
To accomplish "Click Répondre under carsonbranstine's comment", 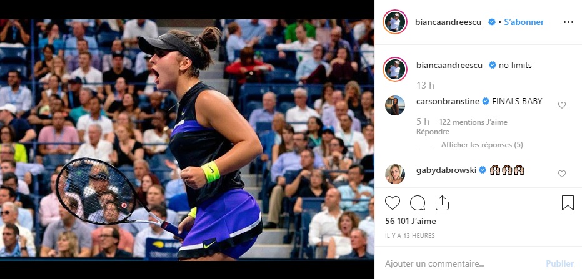I will point(433,132).
